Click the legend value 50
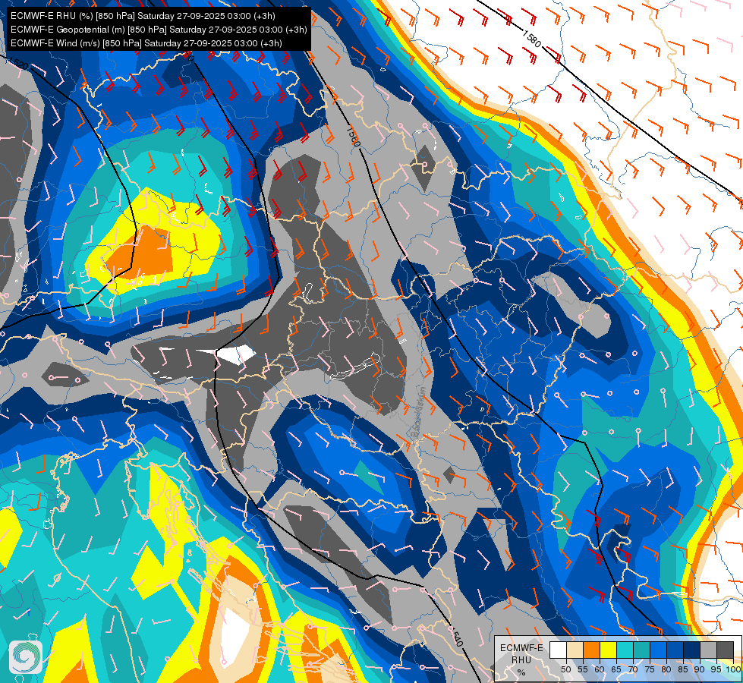743x683 pixels. coord(565,669)
